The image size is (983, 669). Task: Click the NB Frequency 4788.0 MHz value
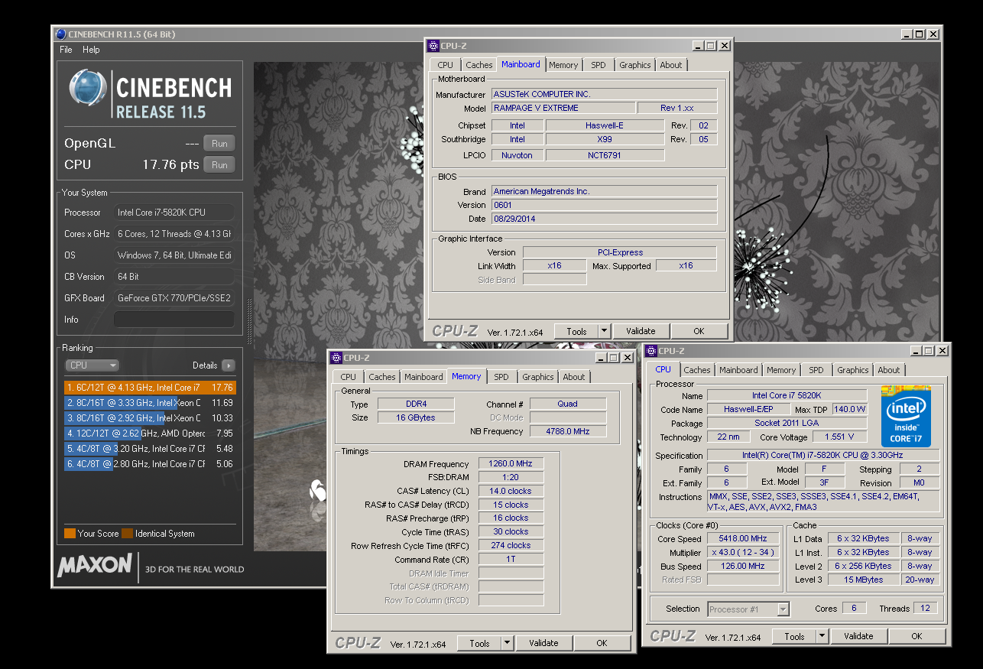coord(568,431)
